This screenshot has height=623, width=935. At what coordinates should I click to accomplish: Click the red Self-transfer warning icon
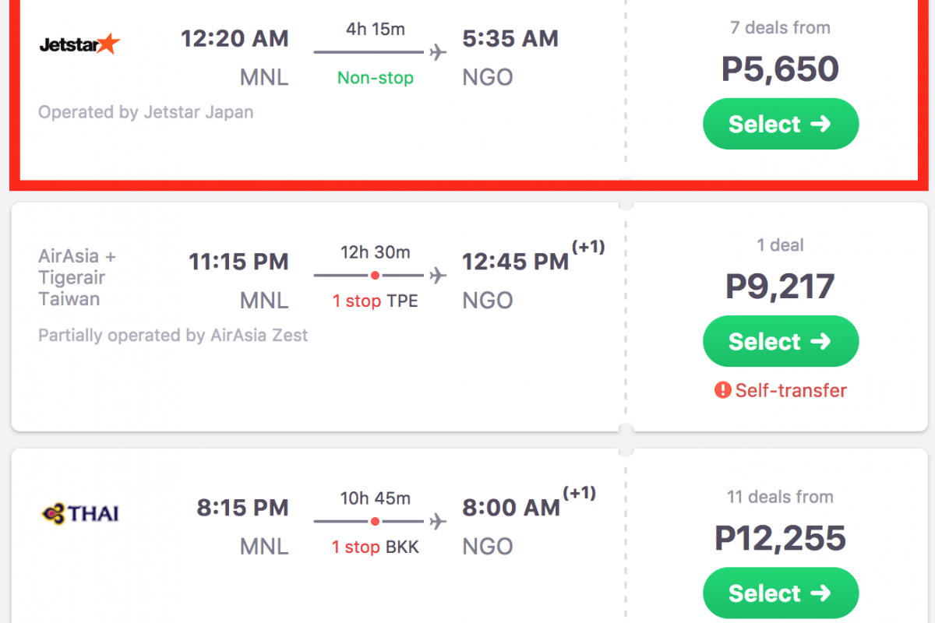coord(722,390)
